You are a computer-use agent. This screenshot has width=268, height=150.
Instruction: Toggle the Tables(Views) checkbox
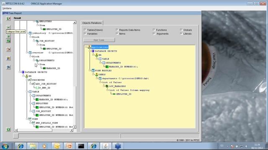(85, 30)
